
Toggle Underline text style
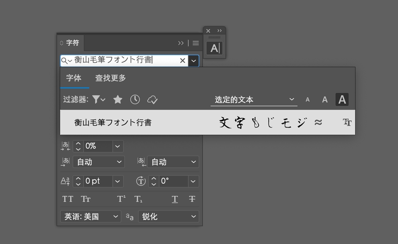coord(175,199)
